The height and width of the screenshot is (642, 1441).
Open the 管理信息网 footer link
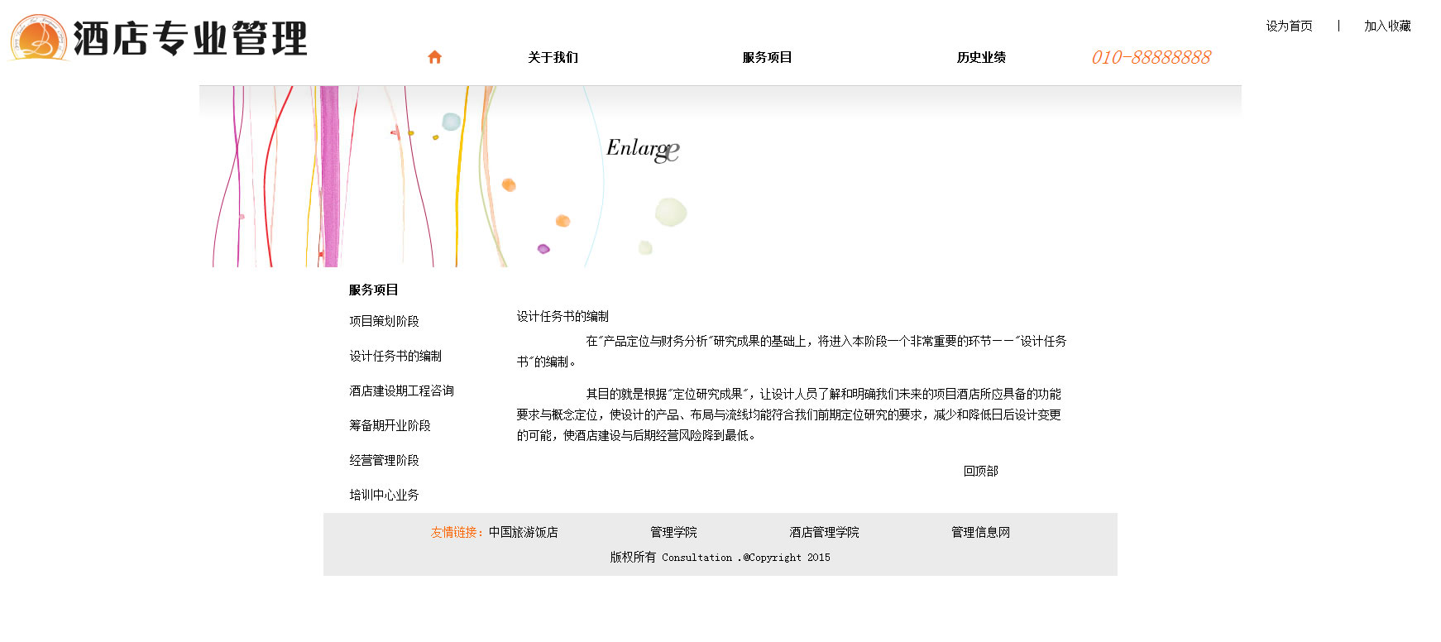(x=980, y=532)
